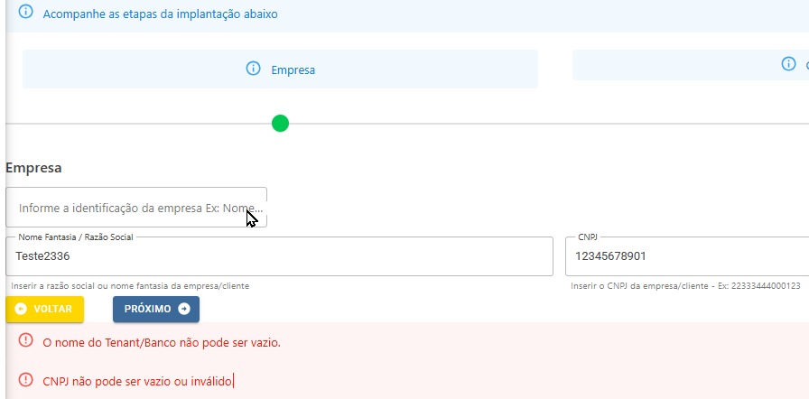Screen dimensions: 809x399
Task: Click the yellow VOLTAR button
Action: coord(45,309)
